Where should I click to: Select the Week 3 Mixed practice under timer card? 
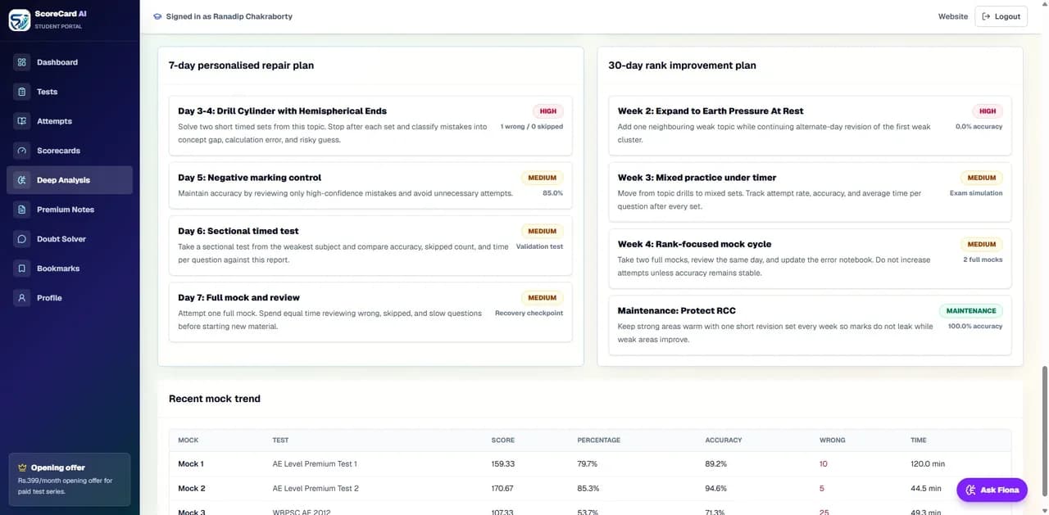[x=810, y=192]
